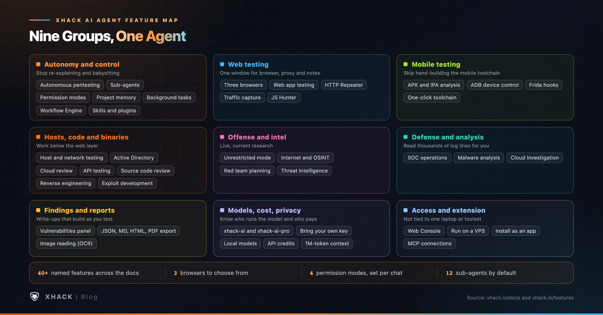Click the XHACK | Blog wordmark

coord(71,297)
